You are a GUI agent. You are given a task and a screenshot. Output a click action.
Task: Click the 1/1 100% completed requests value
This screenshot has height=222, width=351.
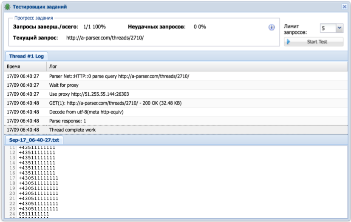click(94, 27)
